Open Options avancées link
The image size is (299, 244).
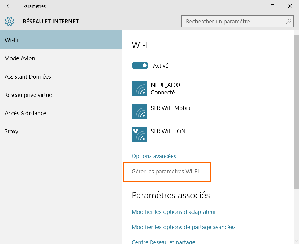pyautogui.click(x=154, y=156)
